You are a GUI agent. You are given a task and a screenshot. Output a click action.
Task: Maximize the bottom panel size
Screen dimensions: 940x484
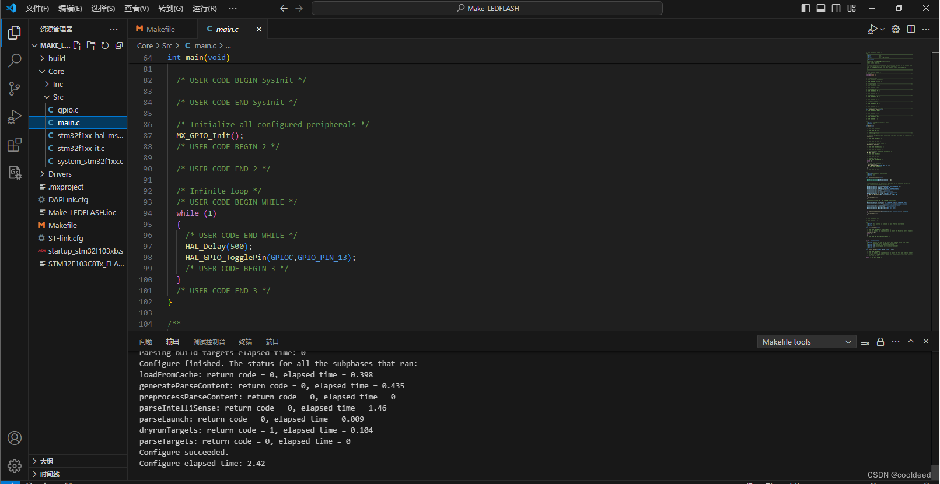click(911, 342)
